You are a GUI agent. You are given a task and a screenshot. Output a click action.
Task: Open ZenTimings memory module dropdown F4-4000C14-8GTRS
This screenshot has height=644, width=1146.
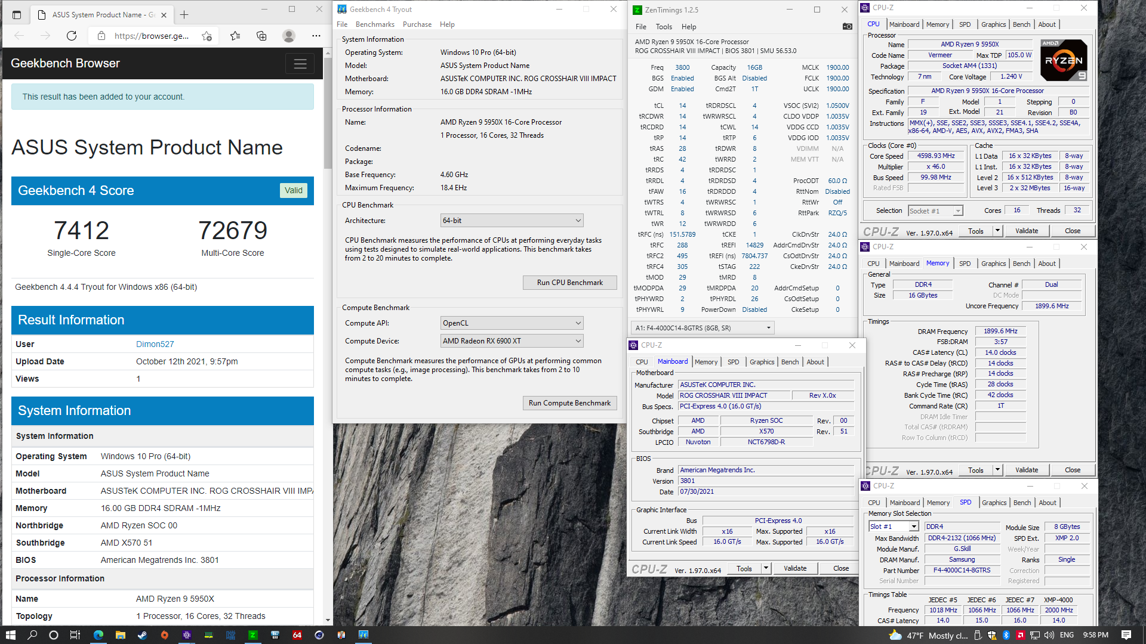(703, 328)
